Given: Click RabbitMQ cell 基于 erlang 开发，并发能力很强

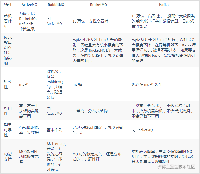Looking at the screenshot, I should pos(56,156).
